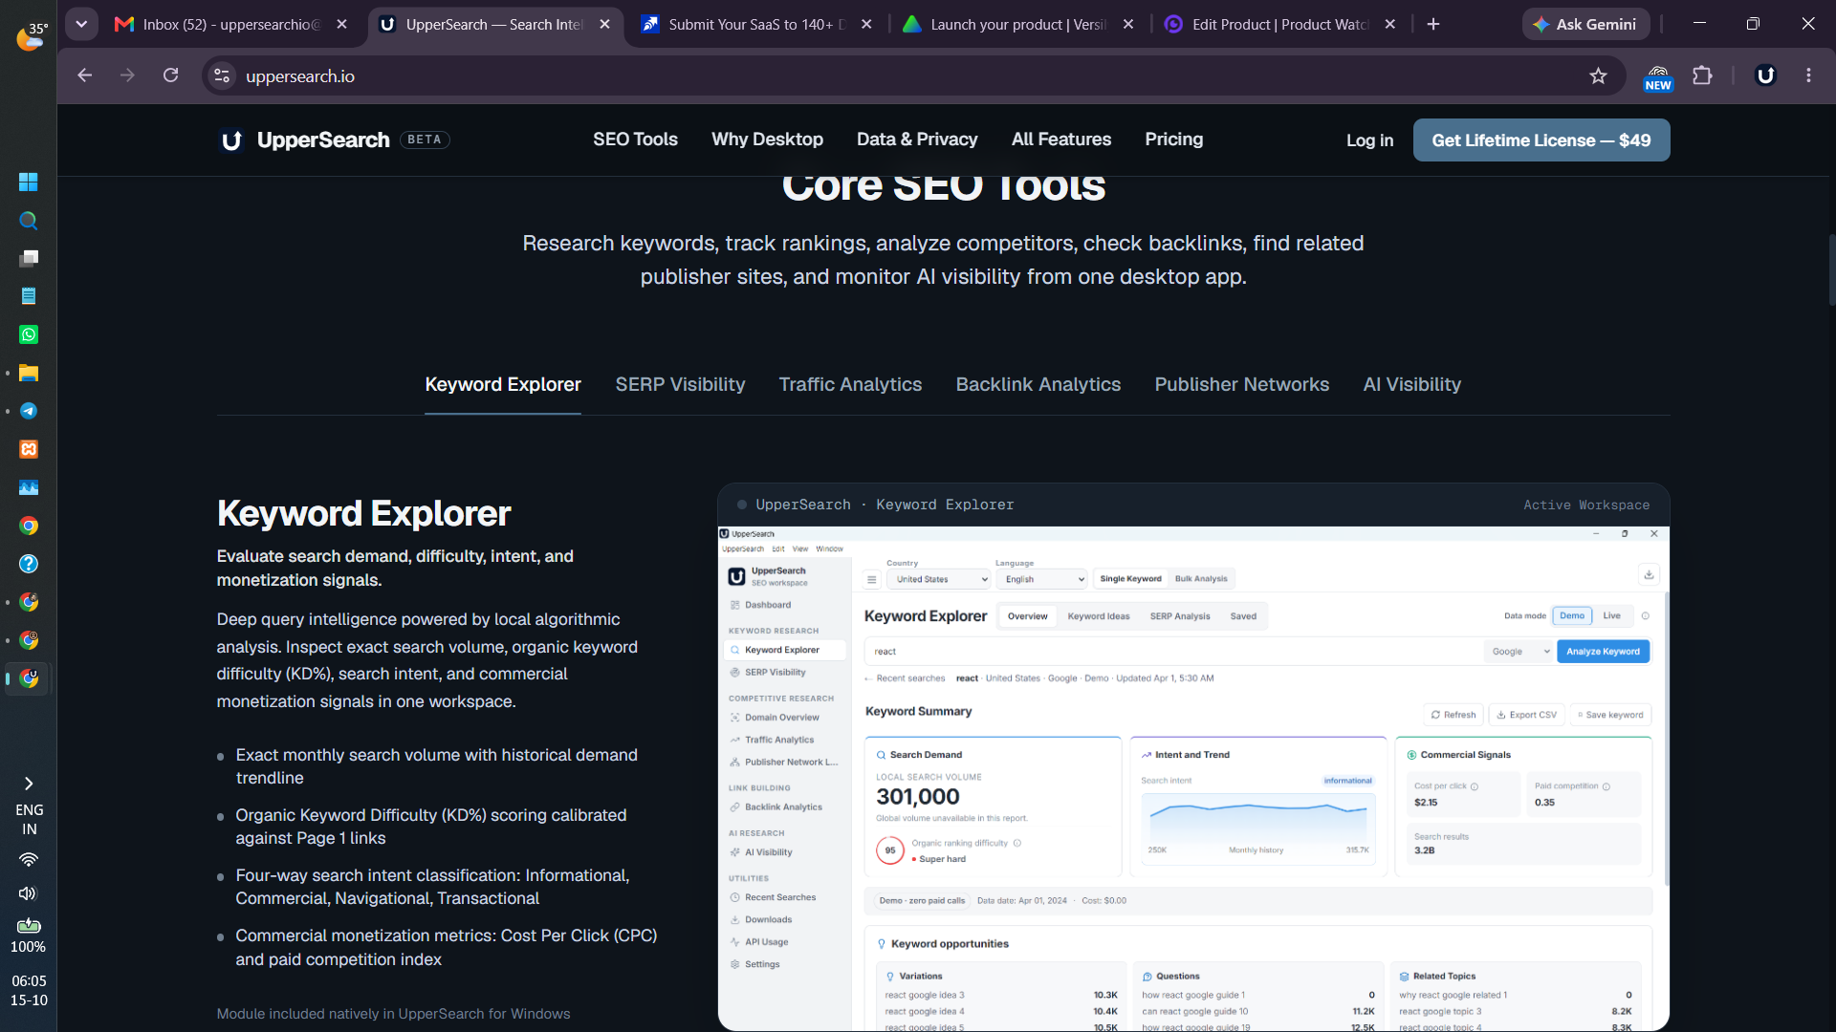Close the UpperSearch browser tab

pos(604,24)
